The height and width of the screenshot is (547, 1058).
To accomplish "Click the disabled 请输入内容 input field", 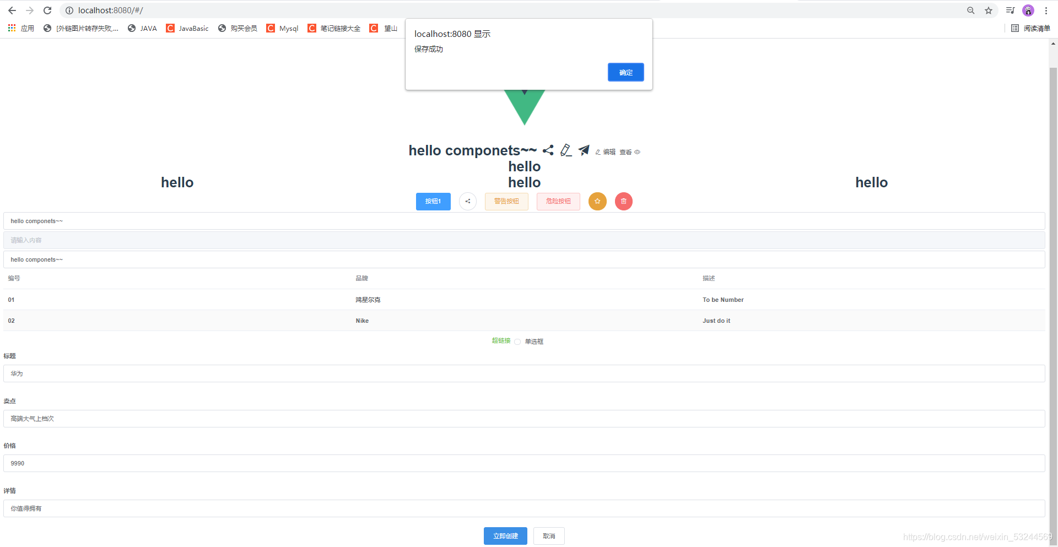I will click(524, 240).
